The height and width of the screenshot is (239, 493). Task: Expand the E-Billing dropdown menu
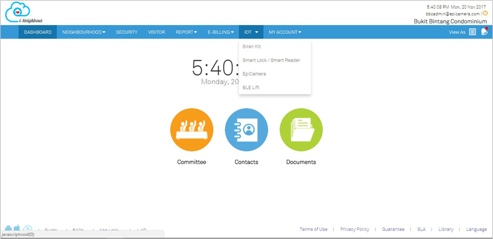pyautogui.click(x=221, y=32)
